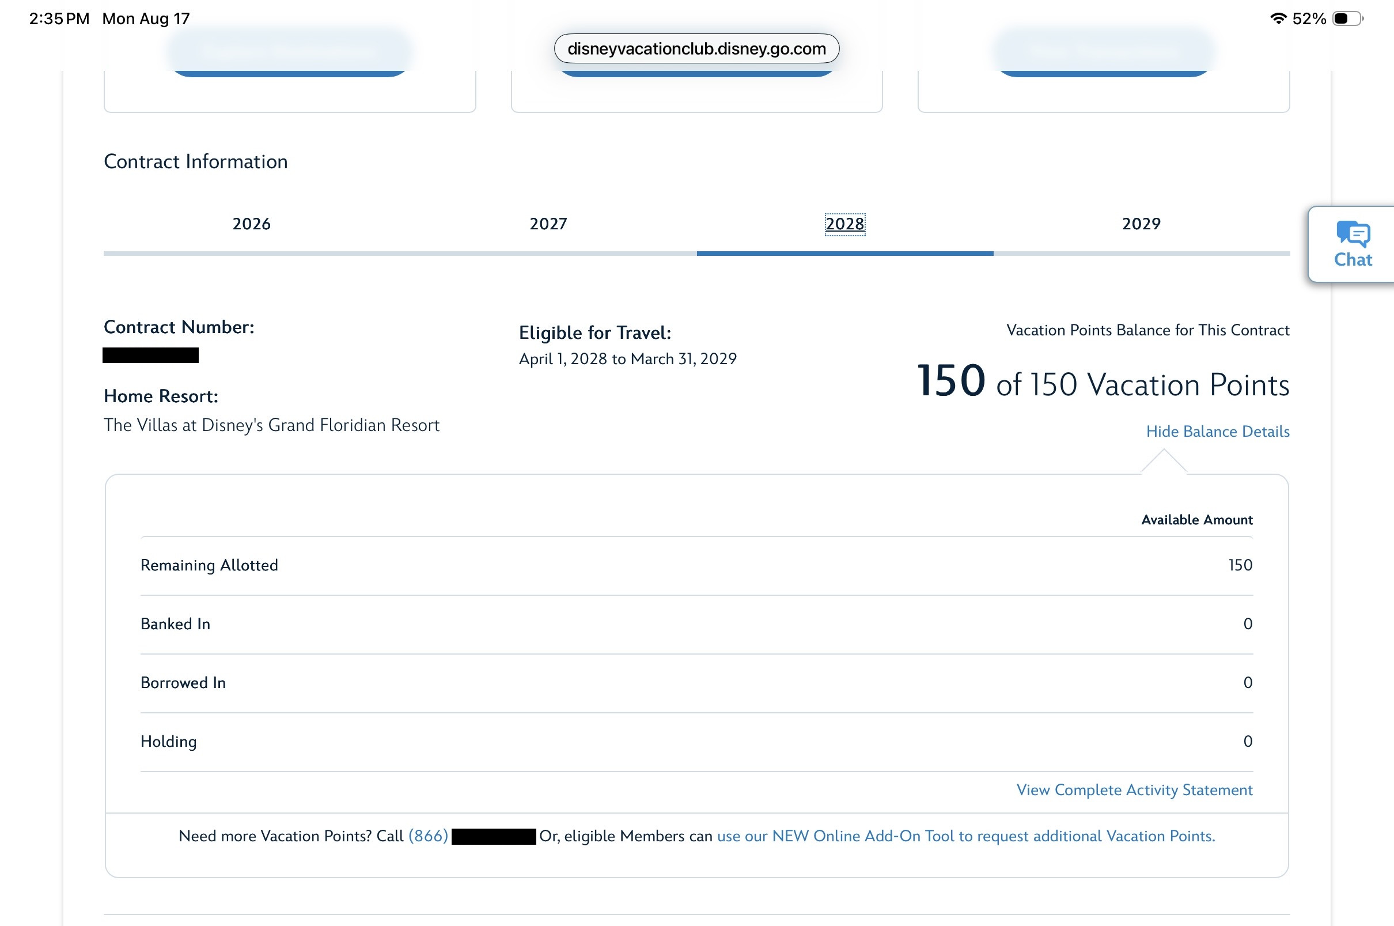Image resolution: width=1394 pixels, height=926 pixels.
Task: Tap the Home Resort label
Action: click(x=161, y=396)
